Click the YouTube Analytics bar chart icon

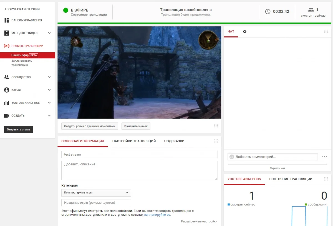(7, 103)
